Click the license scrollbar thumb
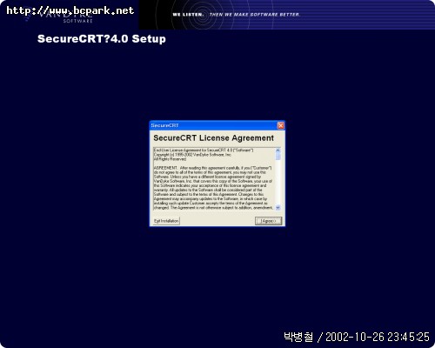Screen dimensions: 435x348 (278, 157)
